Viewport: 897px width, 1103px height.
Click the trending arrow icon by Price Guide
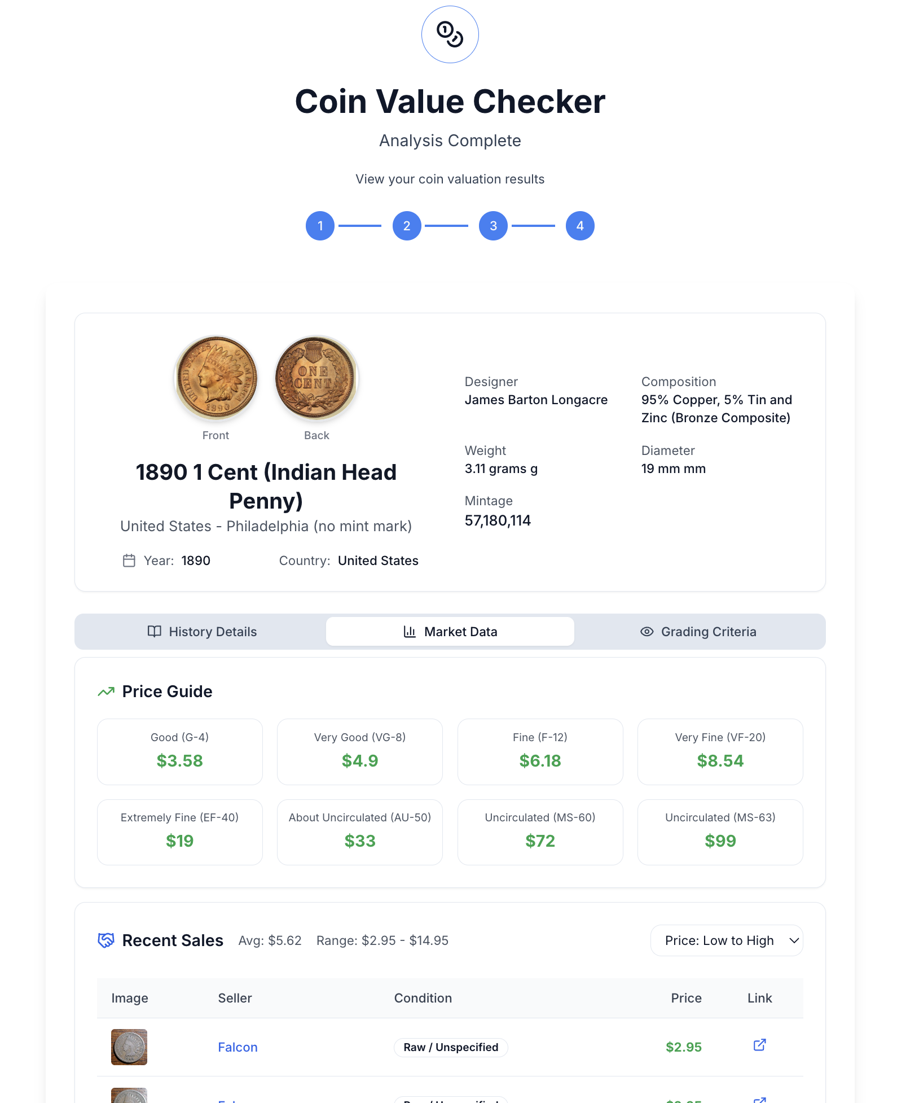pos(106,691)
